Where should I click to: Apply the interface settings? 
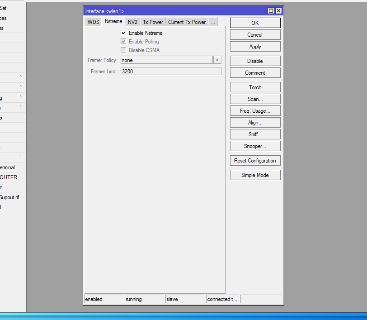(x=255, y=47)
